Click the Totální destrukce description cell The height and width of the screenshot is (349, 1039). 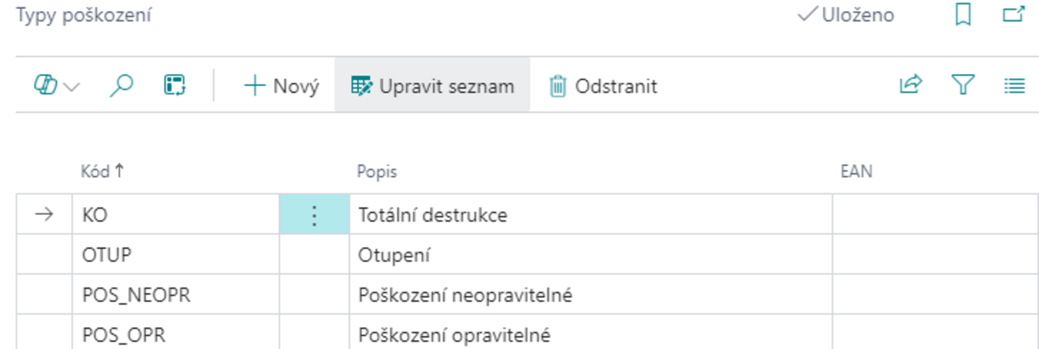point(433,216)
